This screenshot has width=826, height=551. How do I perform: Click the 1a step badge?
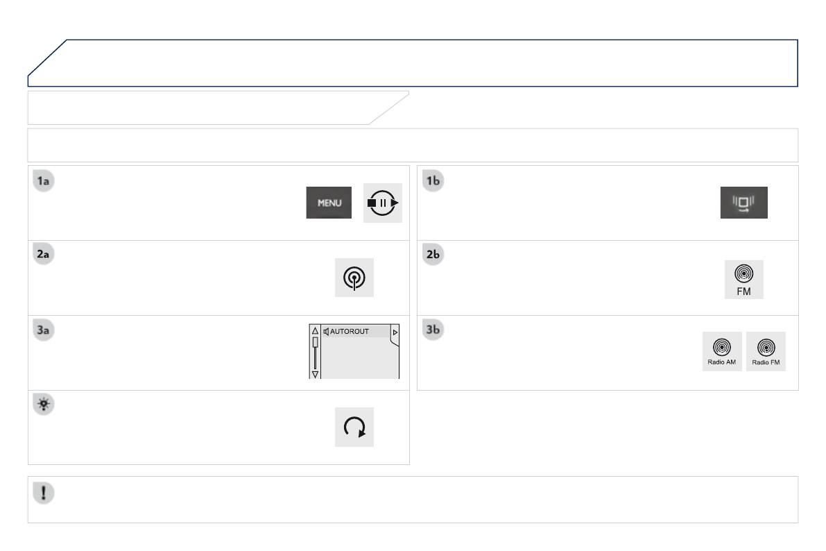[44, 181]
